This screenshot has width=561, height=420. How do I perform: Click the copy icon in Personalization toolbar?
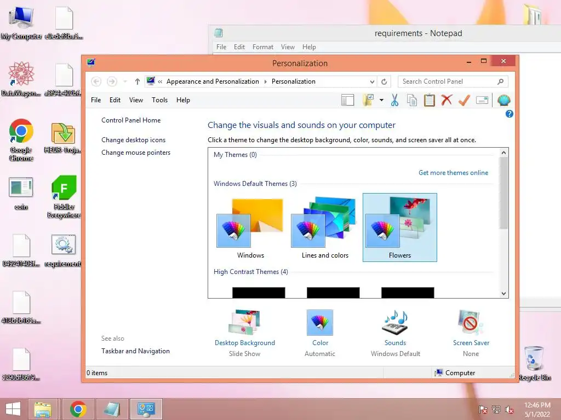(412, 101)
